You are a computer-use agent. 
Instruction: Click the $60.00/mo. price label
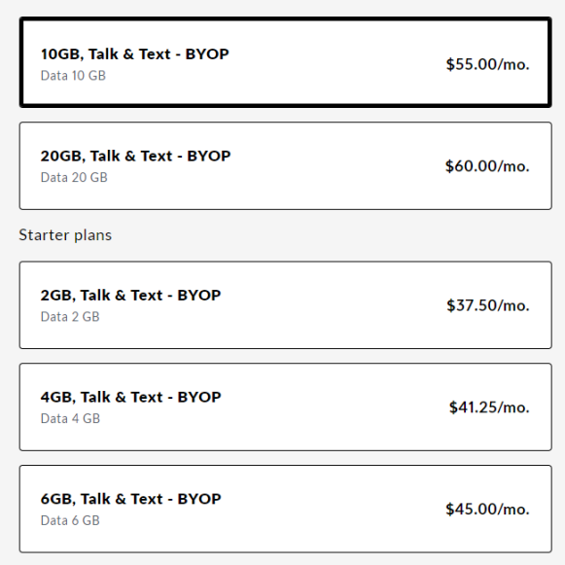pos(487,166)
